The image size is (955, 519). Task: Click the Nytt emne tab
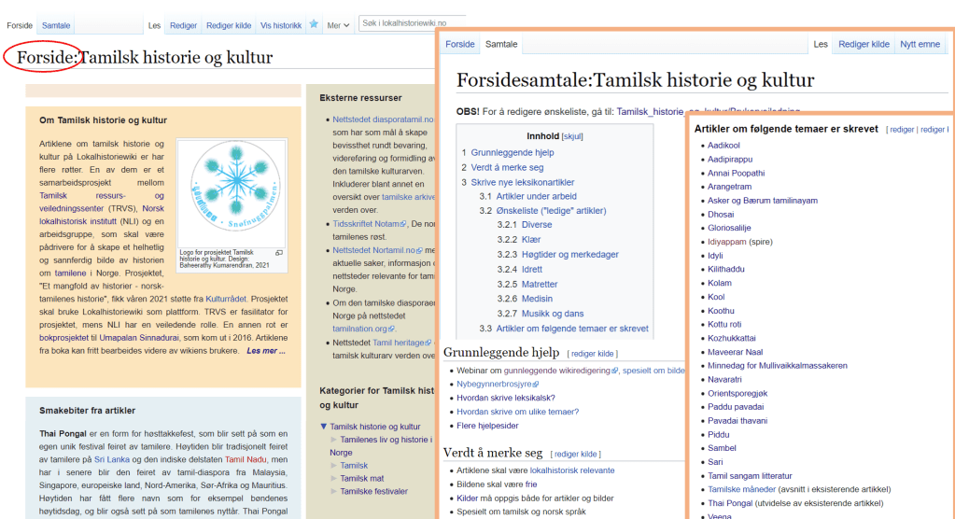pyautogui.click(x=920, y=44)
